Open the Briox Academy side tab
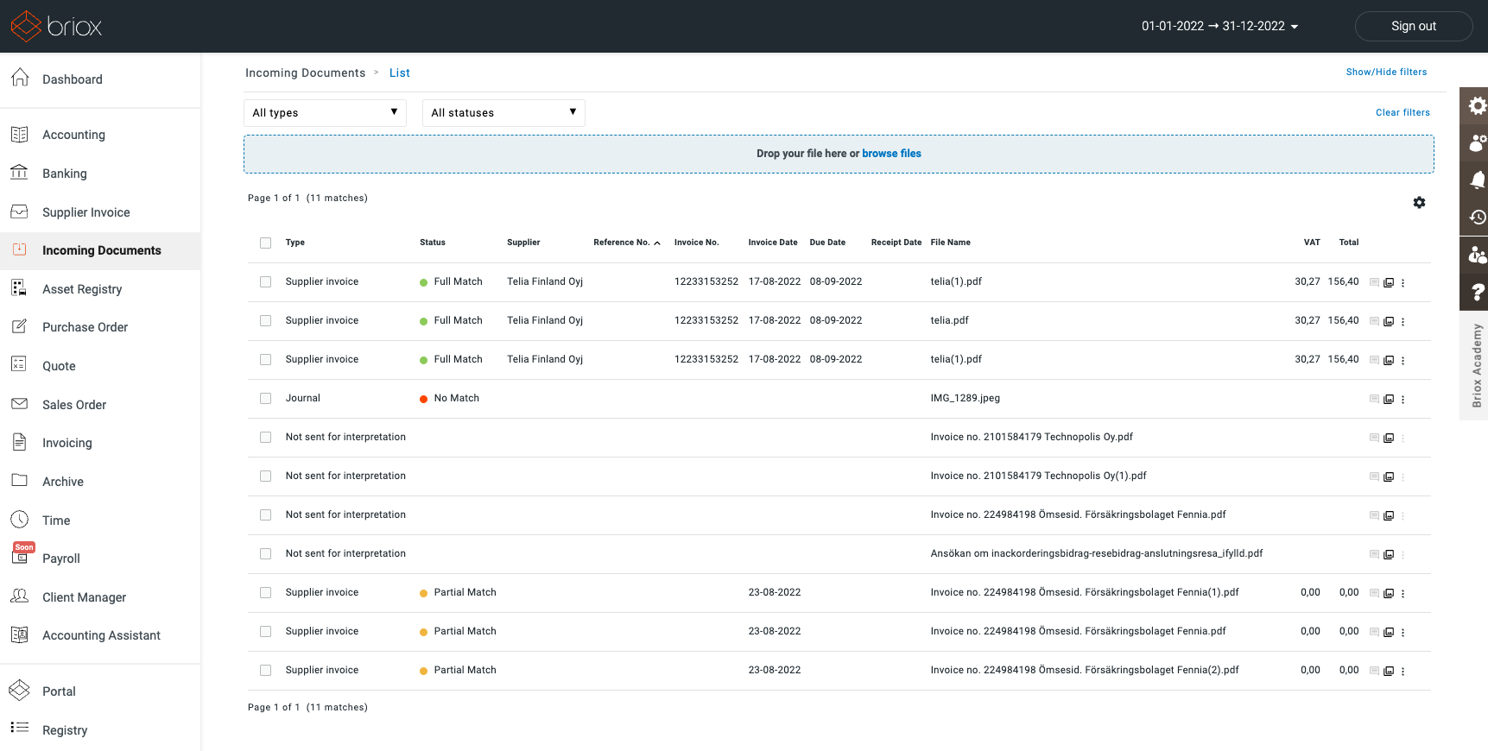 coord(1476,365)
